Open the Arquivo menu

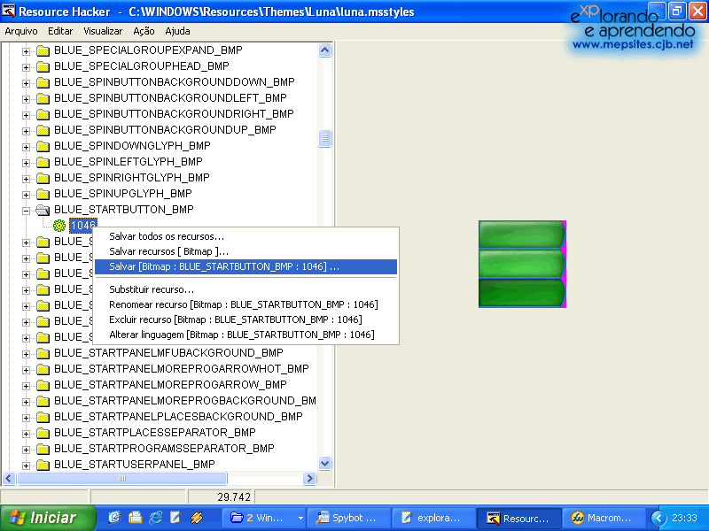pyautogui.click(x=21, y=31)
